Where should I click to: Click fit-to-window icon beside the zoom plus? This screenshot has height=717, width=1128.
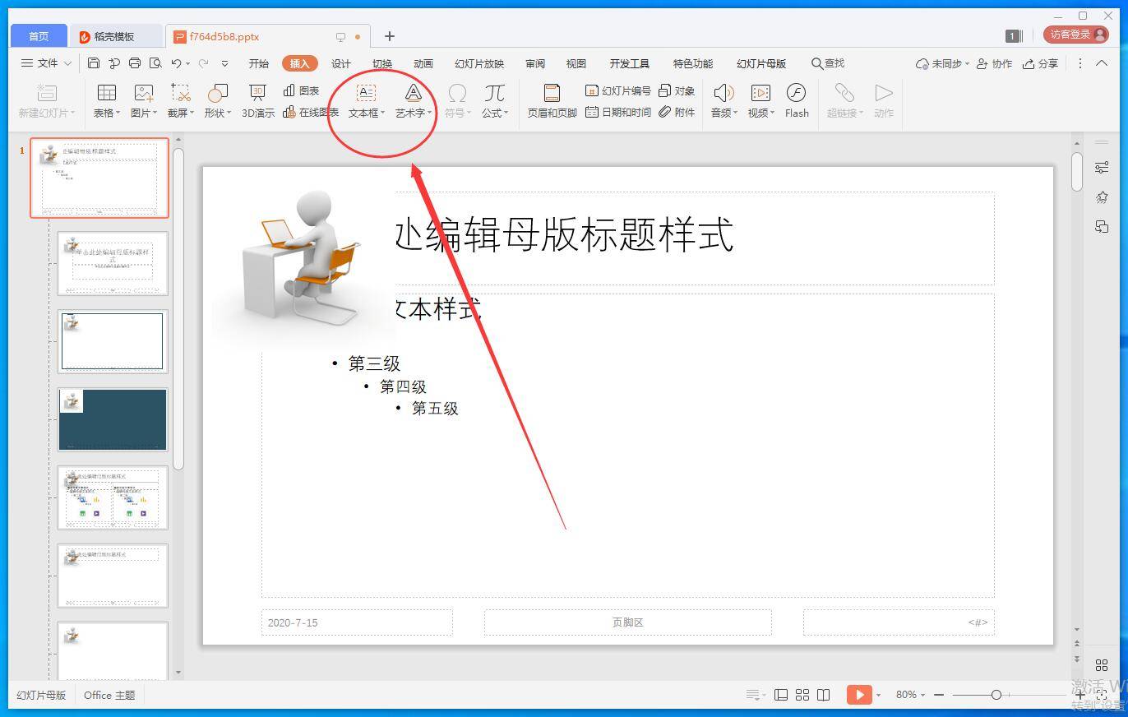[1102, 695]
